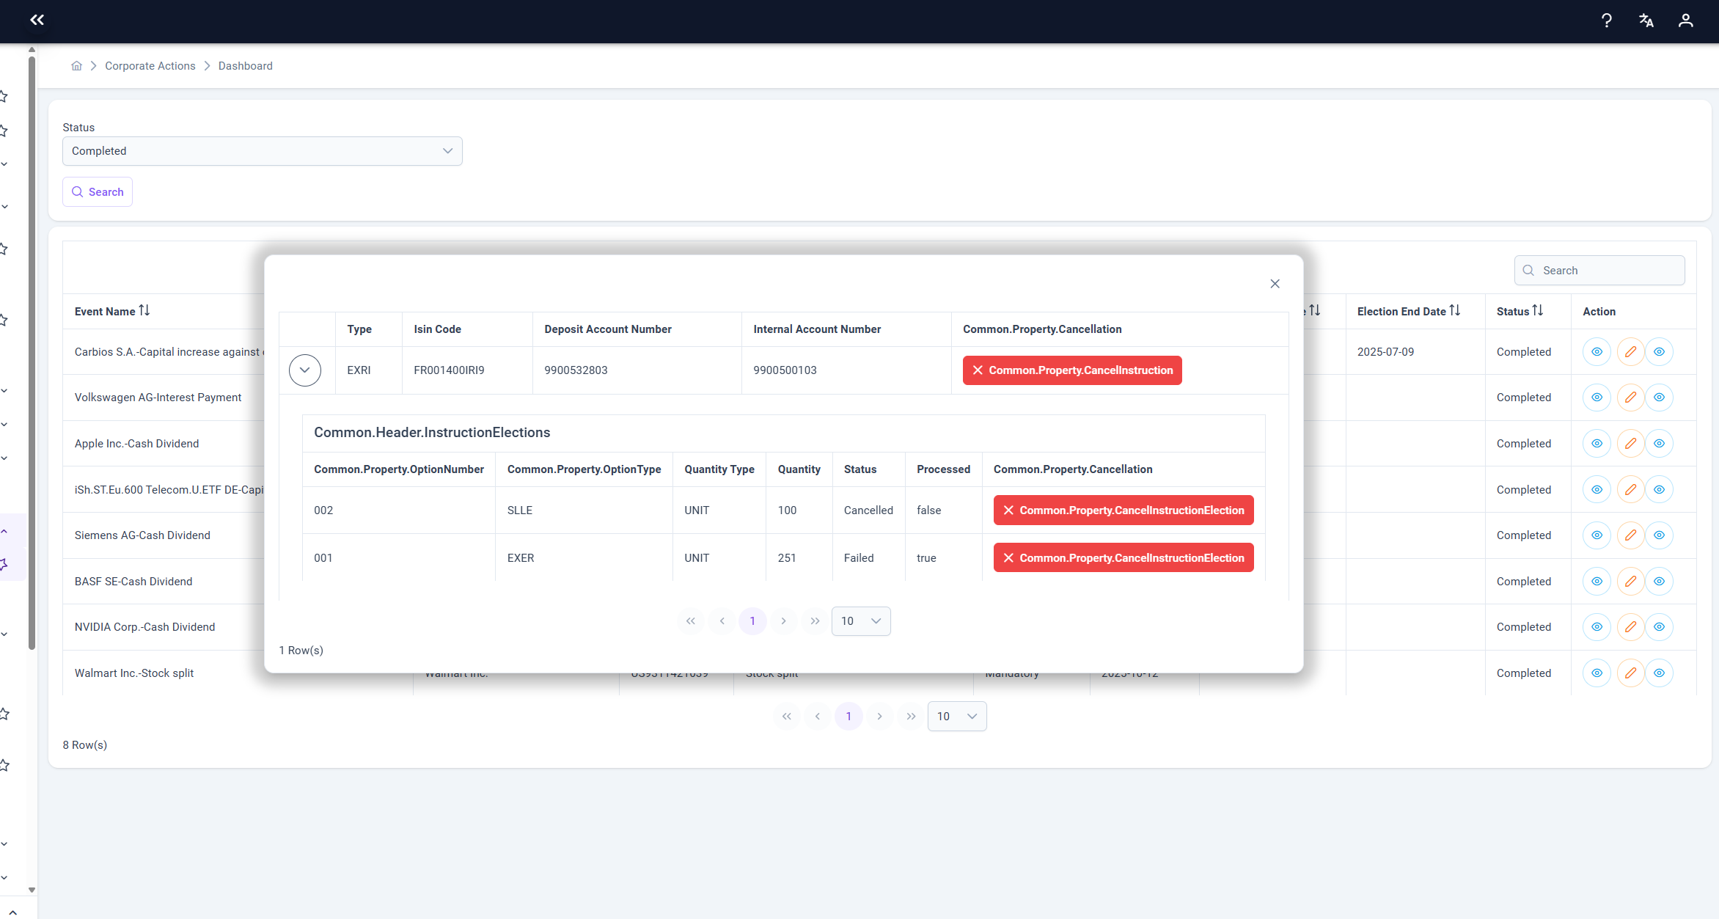
Task: Open second eye icon for Siemens row
Action: pos(1659,535)
